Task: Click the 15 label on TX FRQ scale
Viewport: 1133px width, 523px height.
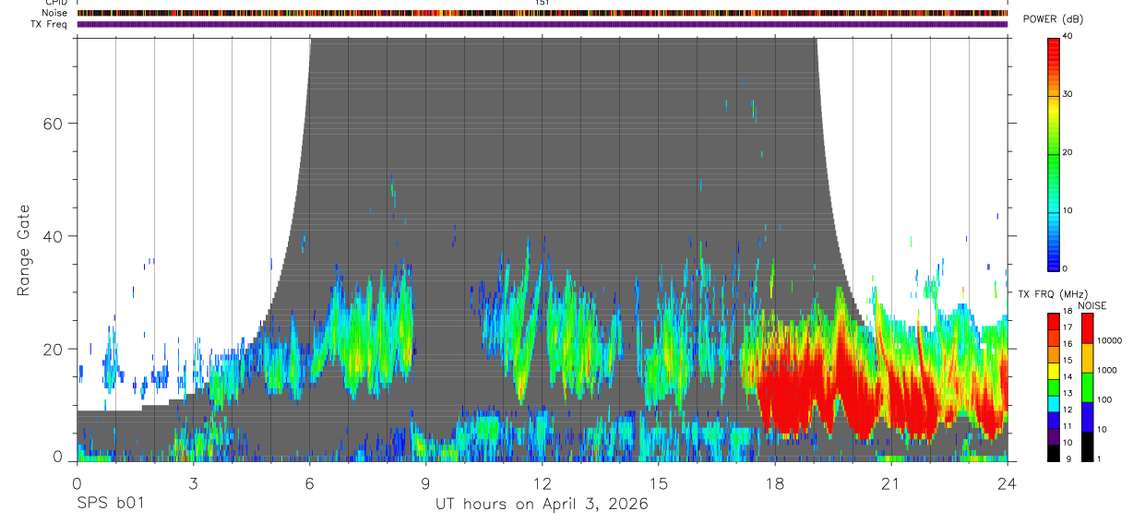Action: [x=1067, y=361]
